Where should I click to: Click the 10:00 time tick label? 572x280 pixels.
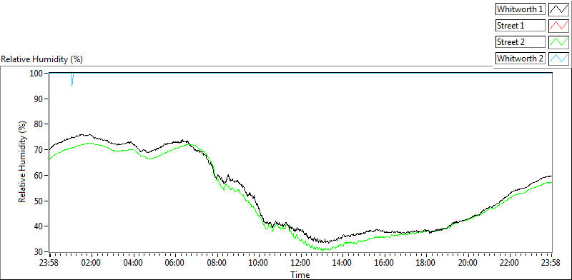pos(259,263)
